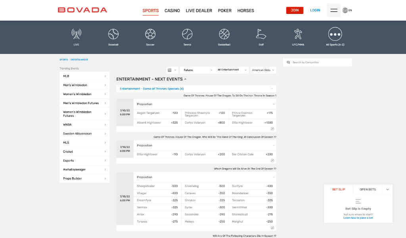Open Cricket trending event
The height and width of the screenshot is (238, 406).
pyautogui.click(x=84, y=152)
